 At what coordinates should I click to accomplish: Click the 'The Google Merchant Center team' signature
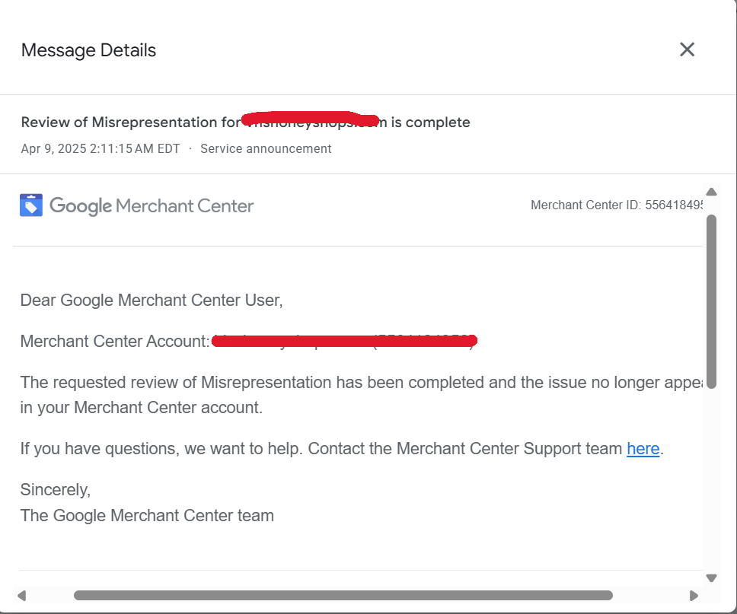pyautogui.click(x=147, y=516)
